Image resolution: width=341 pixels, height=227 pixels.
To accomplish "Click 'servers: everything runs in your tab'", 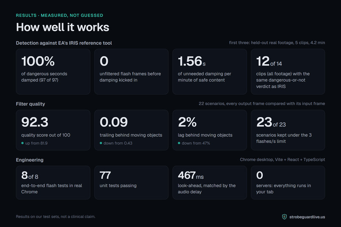I will point(283,189).
